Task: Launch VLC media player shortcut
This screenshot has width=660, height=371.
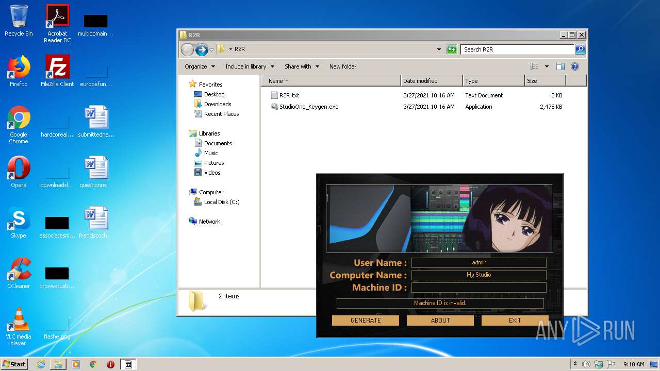Action: pos(19,327)
